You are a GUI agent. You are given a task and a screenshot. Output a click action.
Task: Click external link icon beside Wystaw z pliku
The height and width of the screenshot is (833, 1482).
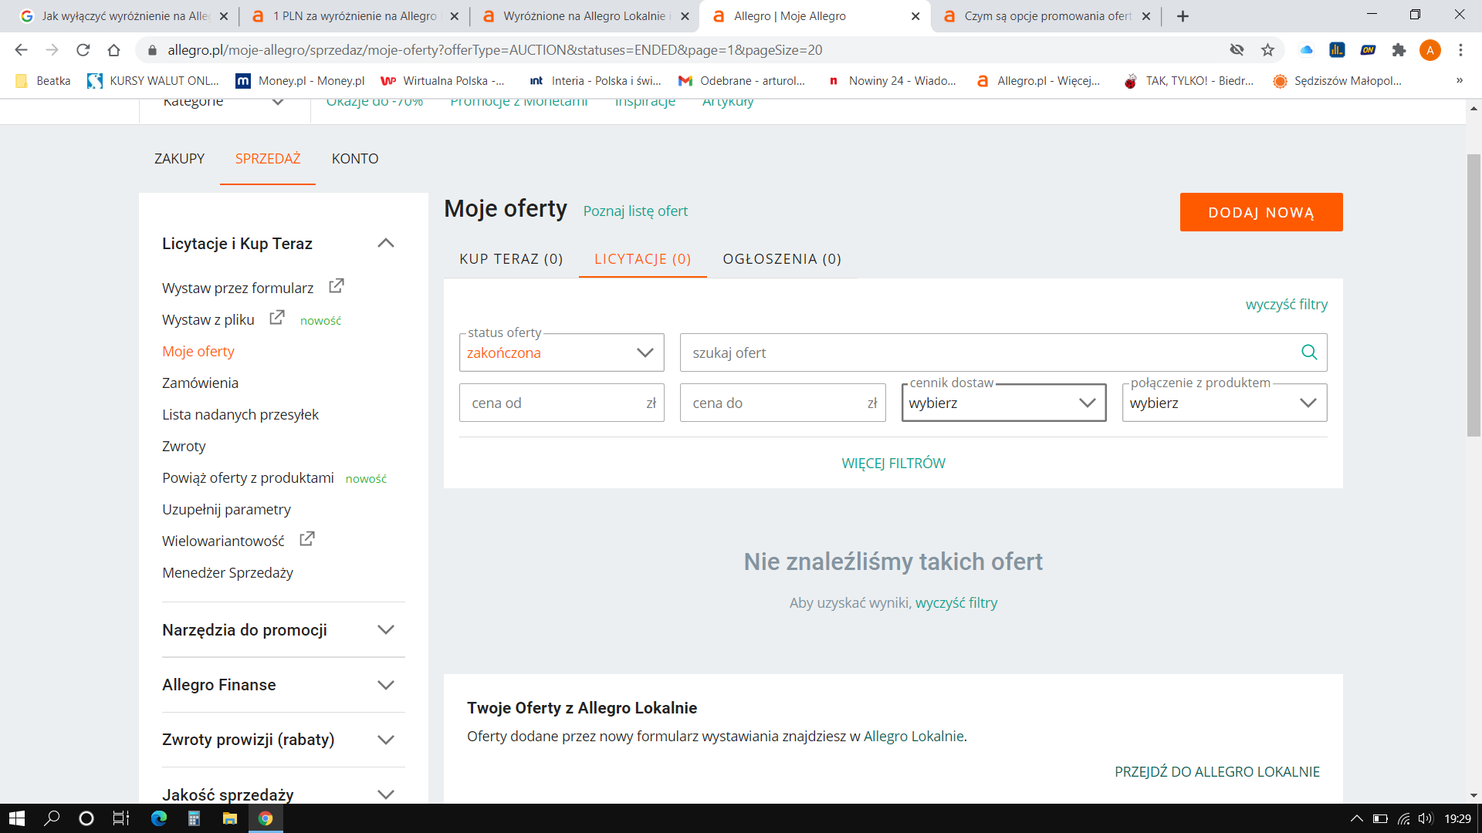276,318
